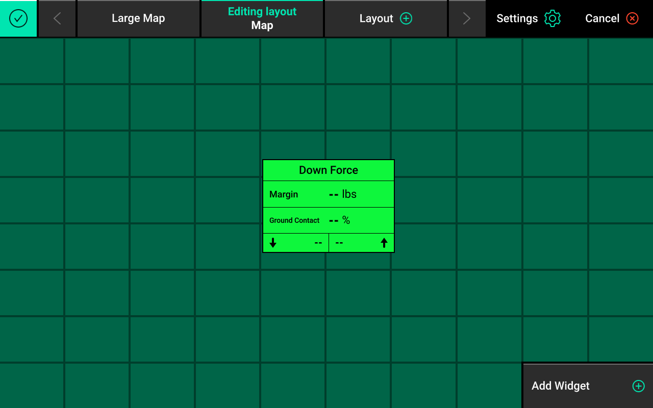
Task: Go to previous layout with left chevron
Action: point(57,19)
